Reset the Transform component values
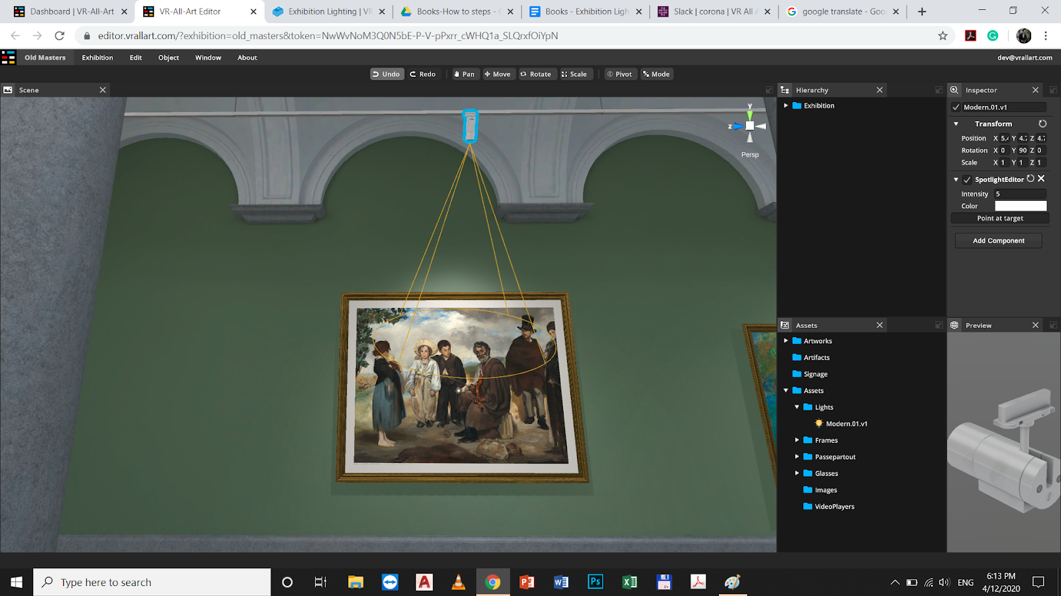The height and width of the screenshot is (596, 1061). pos(1042,124)
